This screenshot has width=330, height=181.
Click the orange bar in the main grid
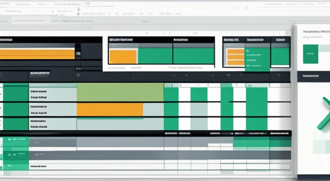click(110, 109)
